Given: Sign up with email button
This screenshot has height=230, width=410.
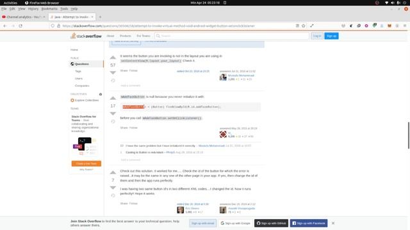Looking at the screenshot, I should point(202,223).
